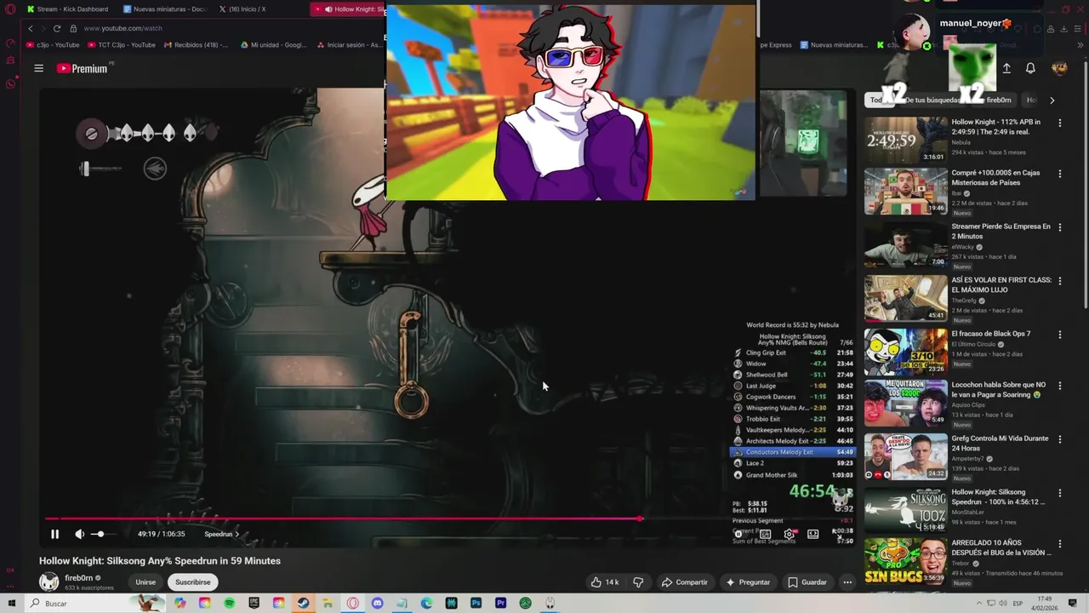
Task: Open the YouTube hamburger guide menu
Action: [x=38, y=68]
